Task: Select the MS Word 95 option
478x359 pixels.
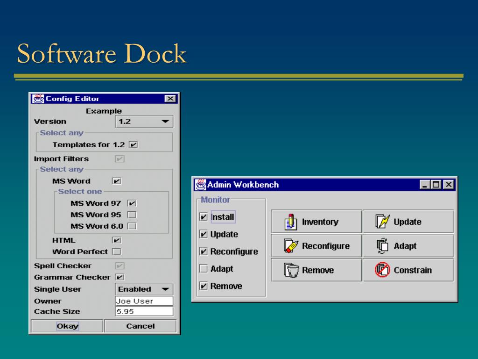Action: [x=132, y=215]
